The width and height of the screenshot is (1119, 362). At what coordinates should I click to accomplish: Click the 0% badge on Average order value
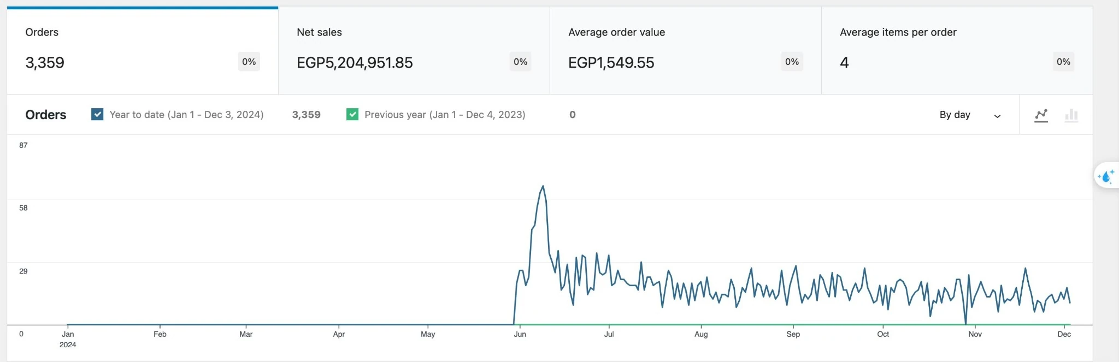click(x=792, y=62)
